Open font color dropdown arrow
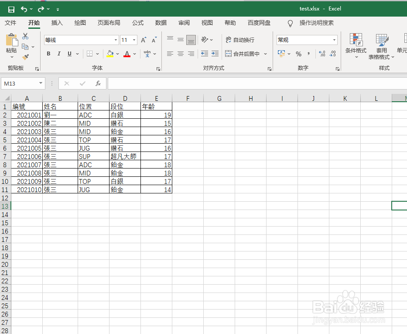Screen dimensions: 407x334 click(x=135, y=54)
